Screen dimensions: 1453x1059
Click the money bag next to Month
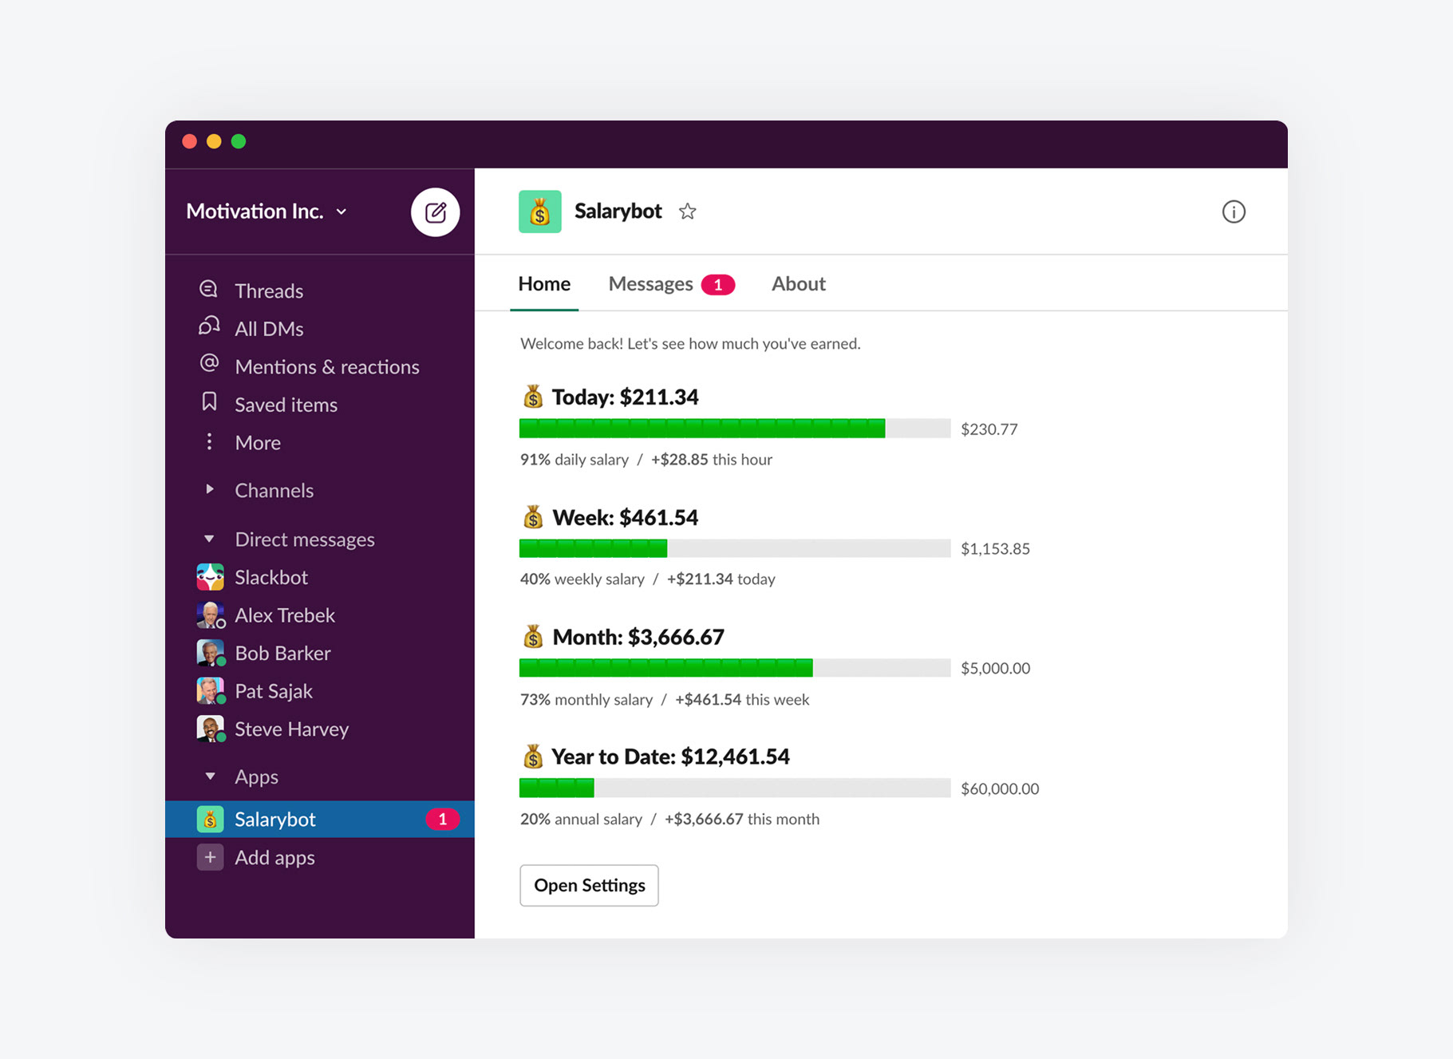(533, 637)
